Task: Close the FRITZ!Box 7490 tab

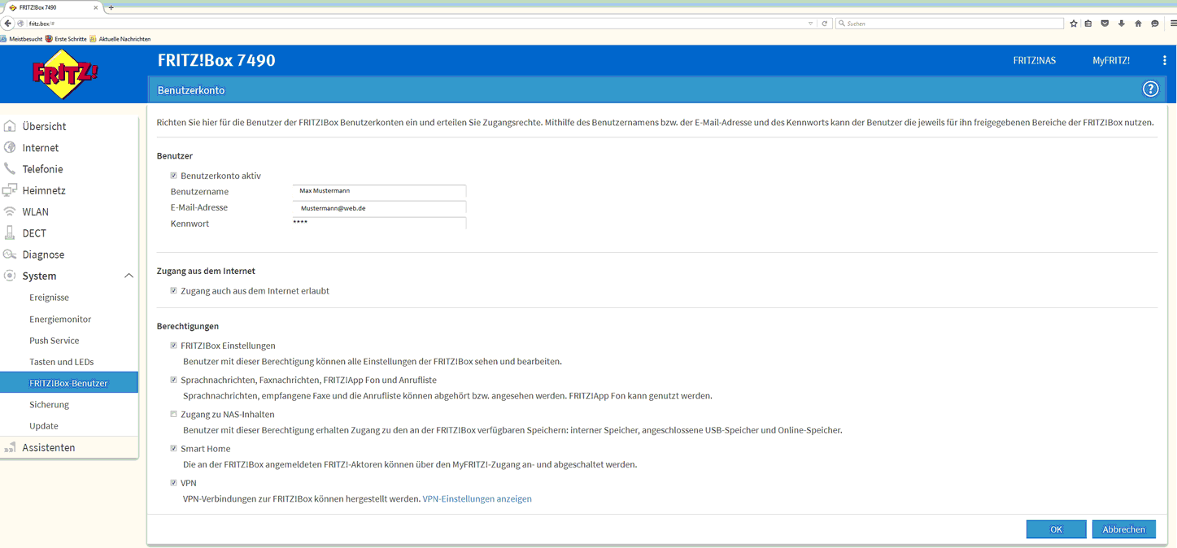Action: (96, 7)
